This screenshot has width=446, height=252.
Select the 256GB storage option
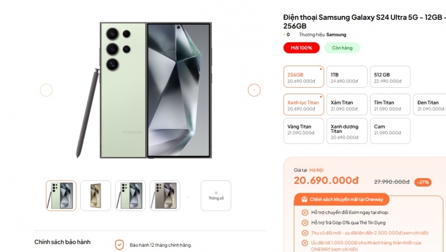(x=303, y=77)
